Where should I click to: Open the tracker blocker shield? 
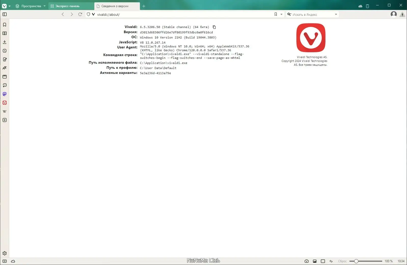(x=88, y=14)
